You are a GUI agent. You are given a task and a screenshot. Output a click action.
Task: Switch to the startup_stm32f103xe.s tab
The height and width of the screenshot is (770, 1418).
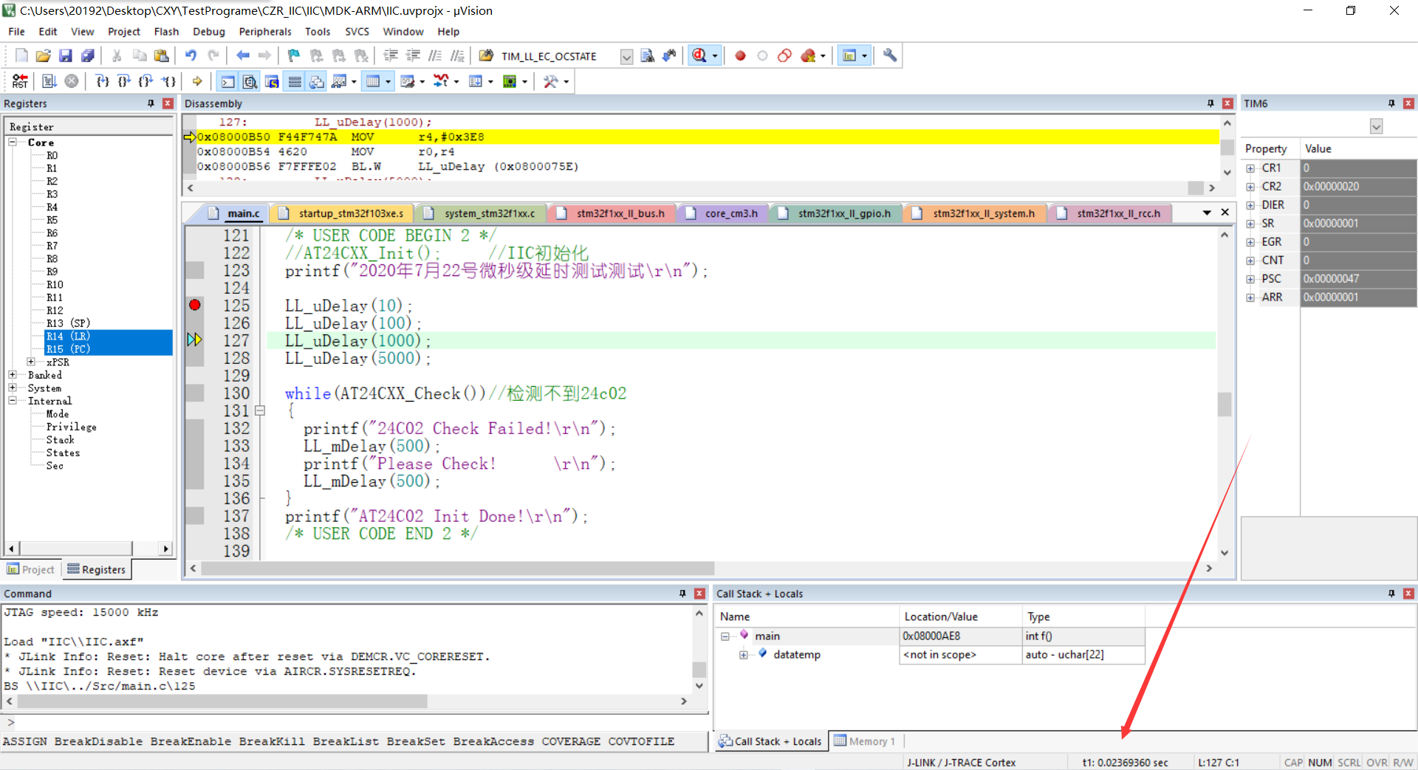(343, 213)
